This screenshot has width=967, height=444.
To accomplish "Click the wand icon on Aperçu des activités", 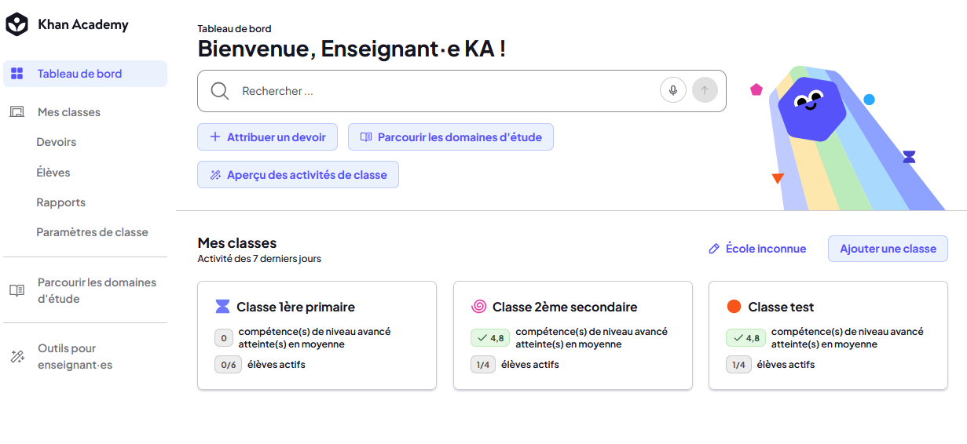I will click(215, 175).
